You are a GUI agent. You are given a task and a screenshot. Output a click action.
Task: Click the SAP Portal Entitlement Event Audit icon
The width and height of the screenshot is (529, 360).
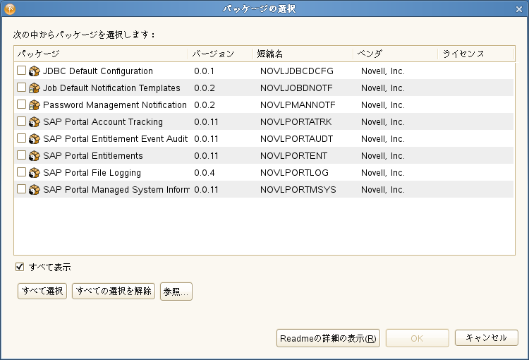point(34,139)
